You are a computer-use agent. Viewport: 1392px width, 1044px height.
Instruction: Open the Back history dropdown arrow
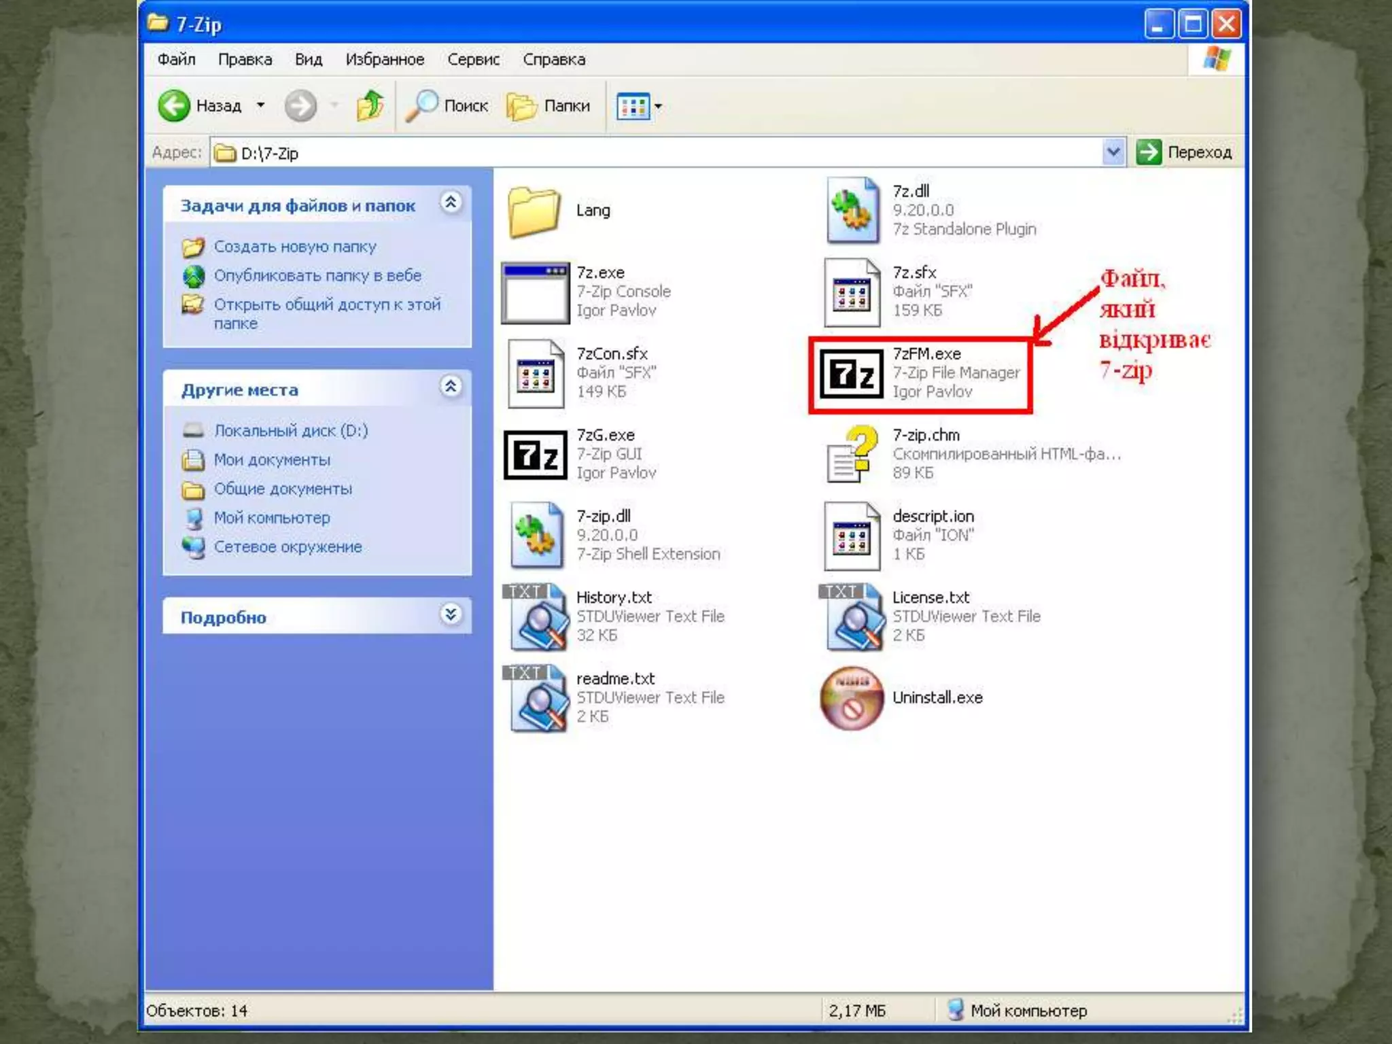click(260, 106)
